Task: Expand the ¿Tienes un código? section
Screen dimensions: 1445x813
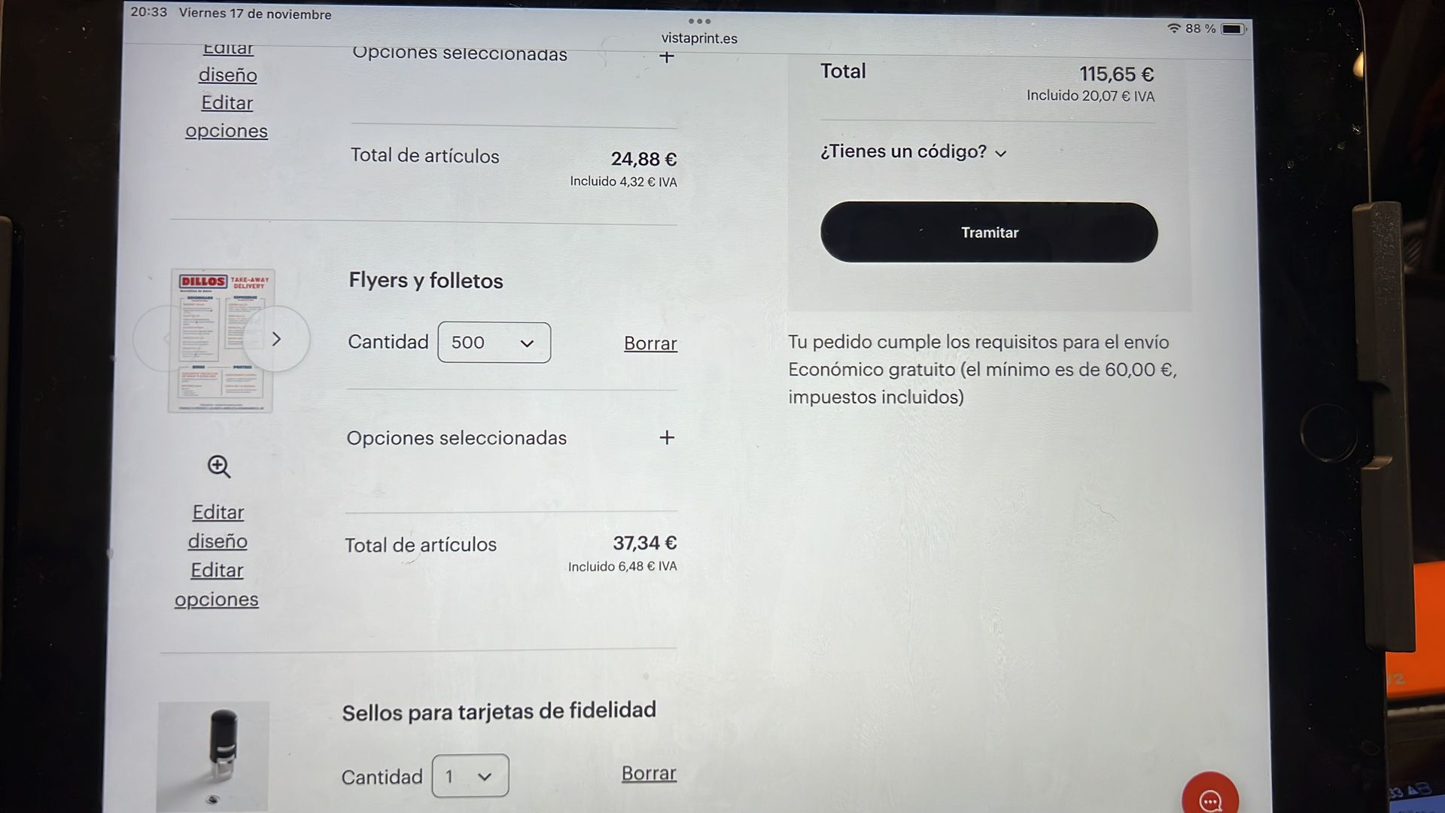Action: coord(913,151)
